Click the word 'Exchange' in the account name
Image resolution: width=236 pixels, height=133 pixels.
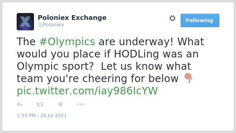click(x=89, y=18)
